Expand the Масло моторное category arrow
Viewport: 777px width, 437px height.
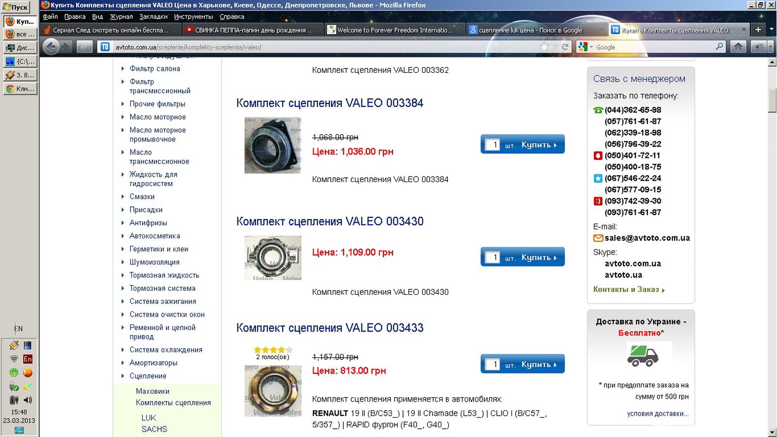coord(123,117)
